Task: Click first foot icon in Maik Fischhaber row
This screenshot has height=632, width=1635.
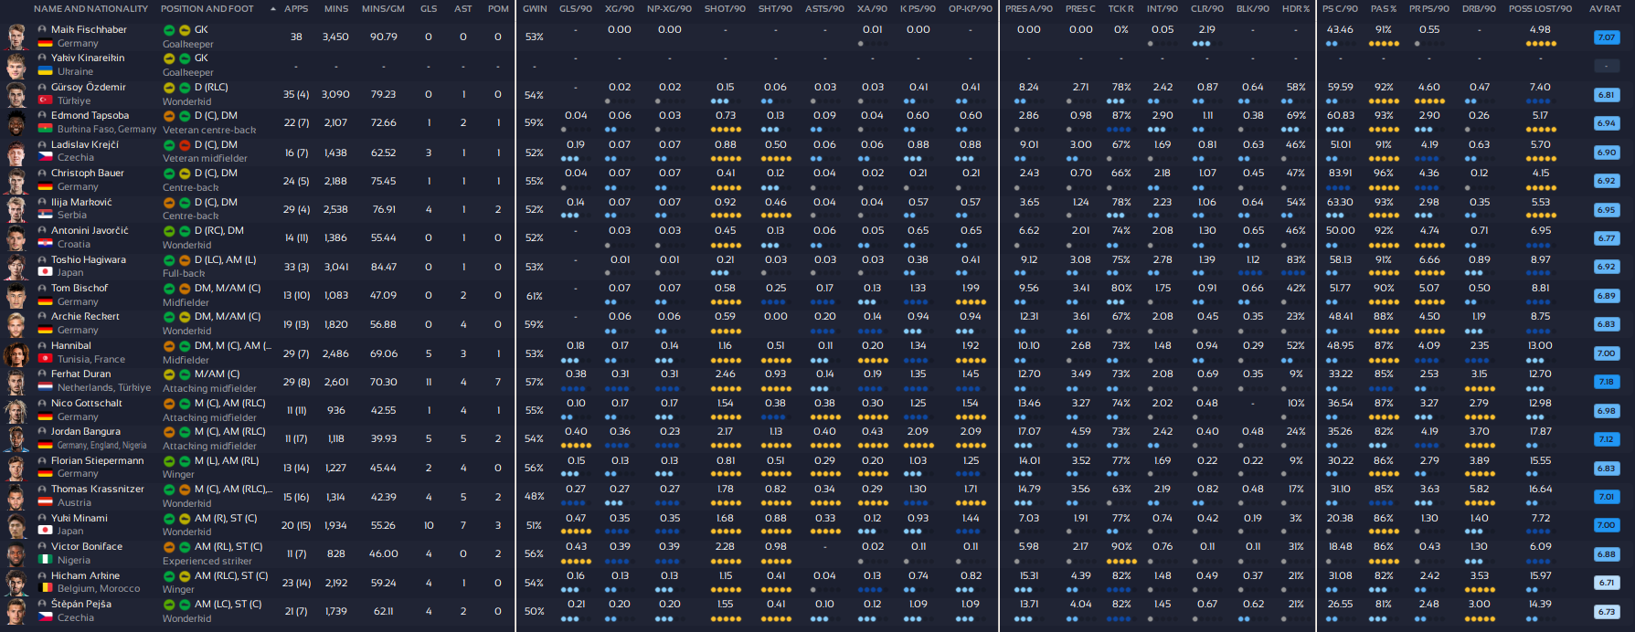Action: pyautogui.click(x=169, y=30)
